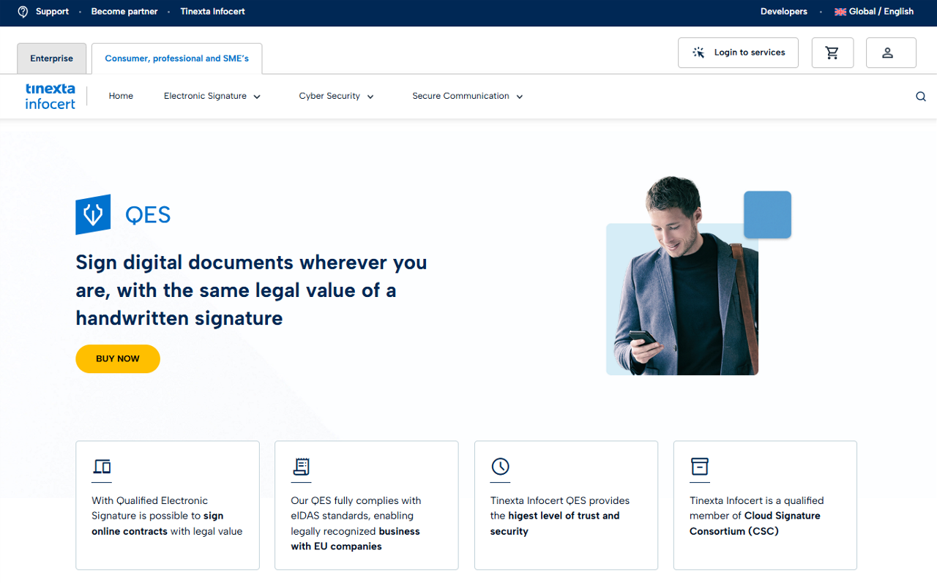Open the search magnifier icon
The image size is (937, 583).
click(920, 97)
